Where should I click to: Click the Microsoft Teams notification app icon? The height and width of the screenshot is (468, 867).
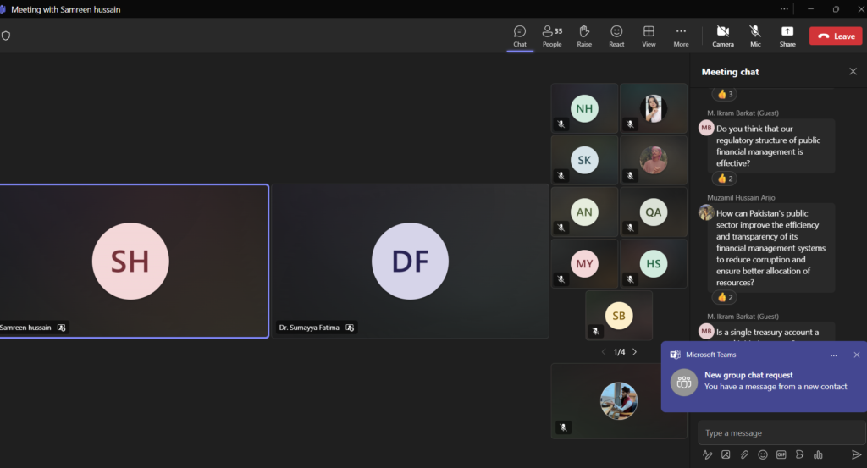[x=675, y=355]
